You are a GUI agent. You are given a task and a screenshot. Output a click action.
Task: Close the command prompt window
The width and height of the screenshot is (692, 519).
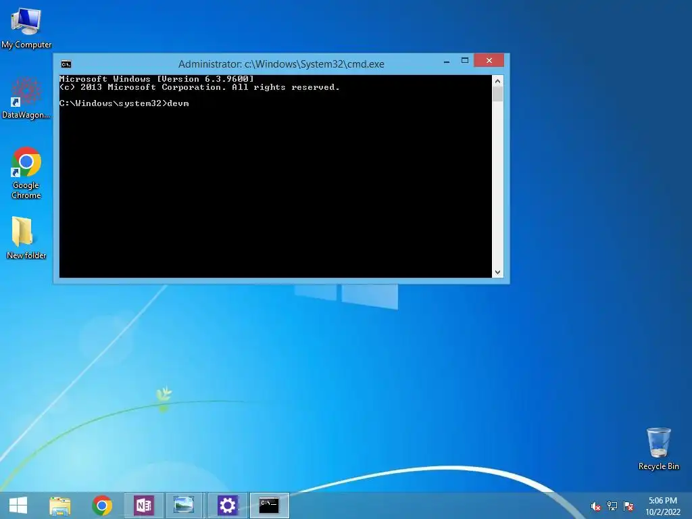coord(489,60)
